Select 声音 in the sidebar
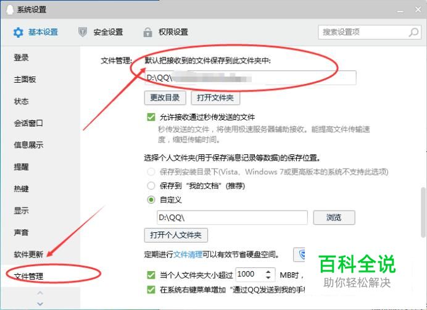Viewport: 427px width, 310px height. tap(21, 232)
